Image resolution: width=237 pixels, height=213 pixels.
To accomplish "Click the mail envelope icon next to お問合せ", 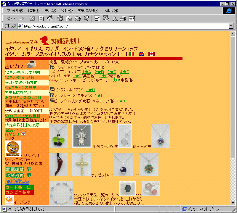I will pos(23,134).
